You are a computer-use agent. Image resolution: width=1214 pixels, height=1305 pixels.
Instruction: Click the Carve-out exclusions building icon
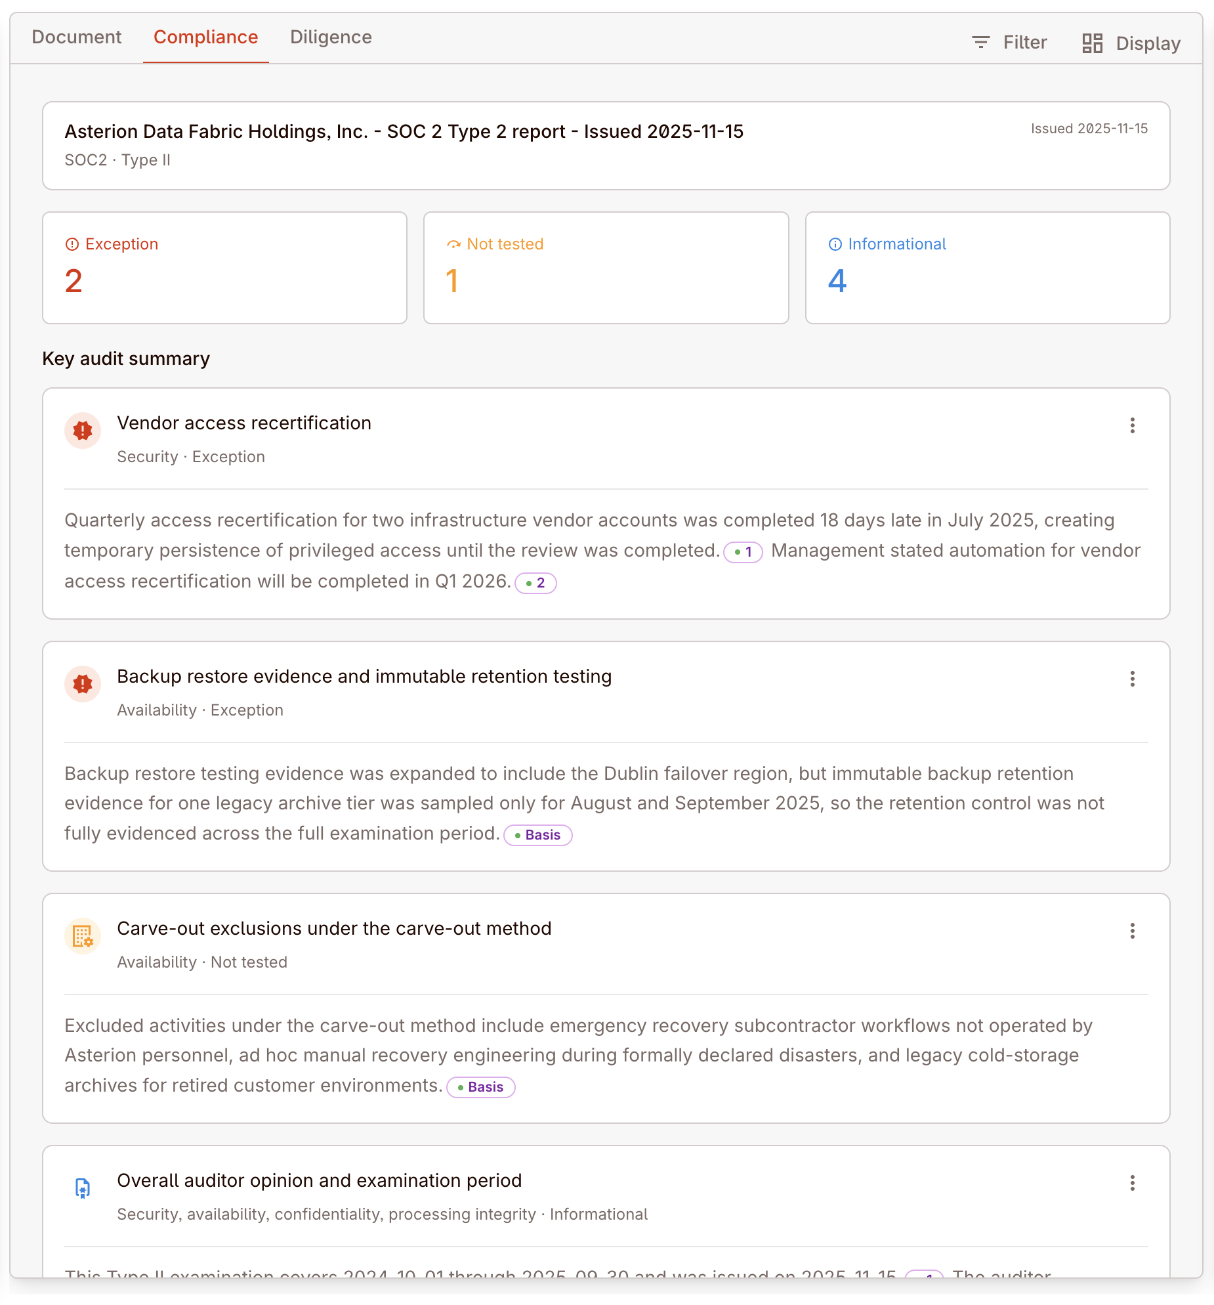(x=83, y=936)
